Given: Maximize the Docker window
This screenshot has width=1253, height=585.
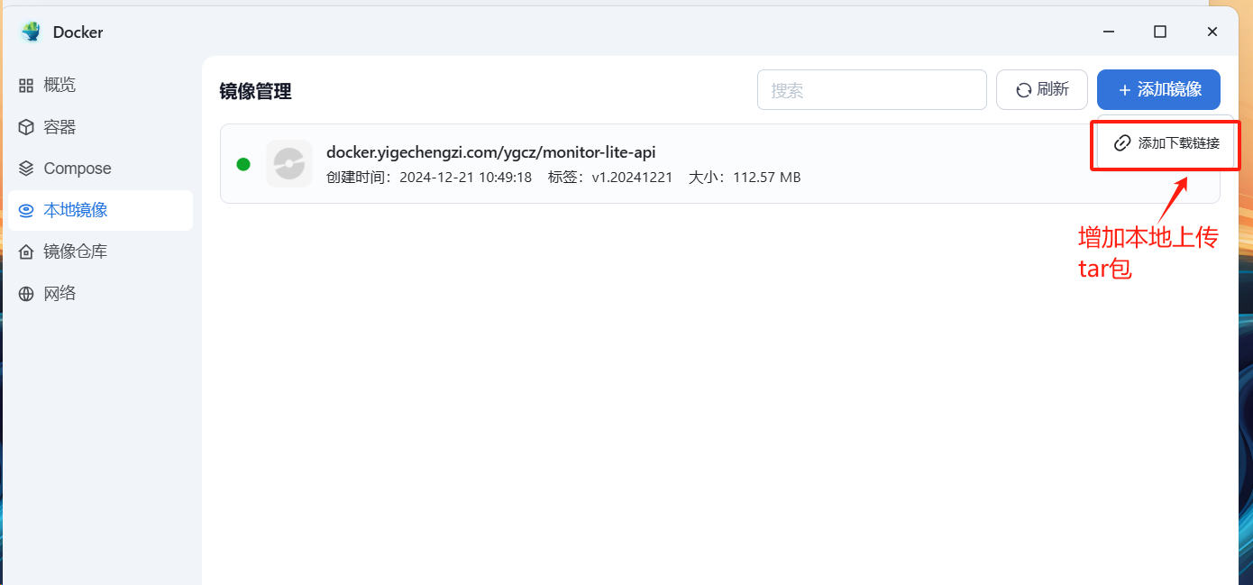Looking at the screenshot, I should pos(1160,32).
